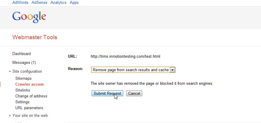Open the AdWords link
Viewport: 261px width, 123px height.
(20, 3)
